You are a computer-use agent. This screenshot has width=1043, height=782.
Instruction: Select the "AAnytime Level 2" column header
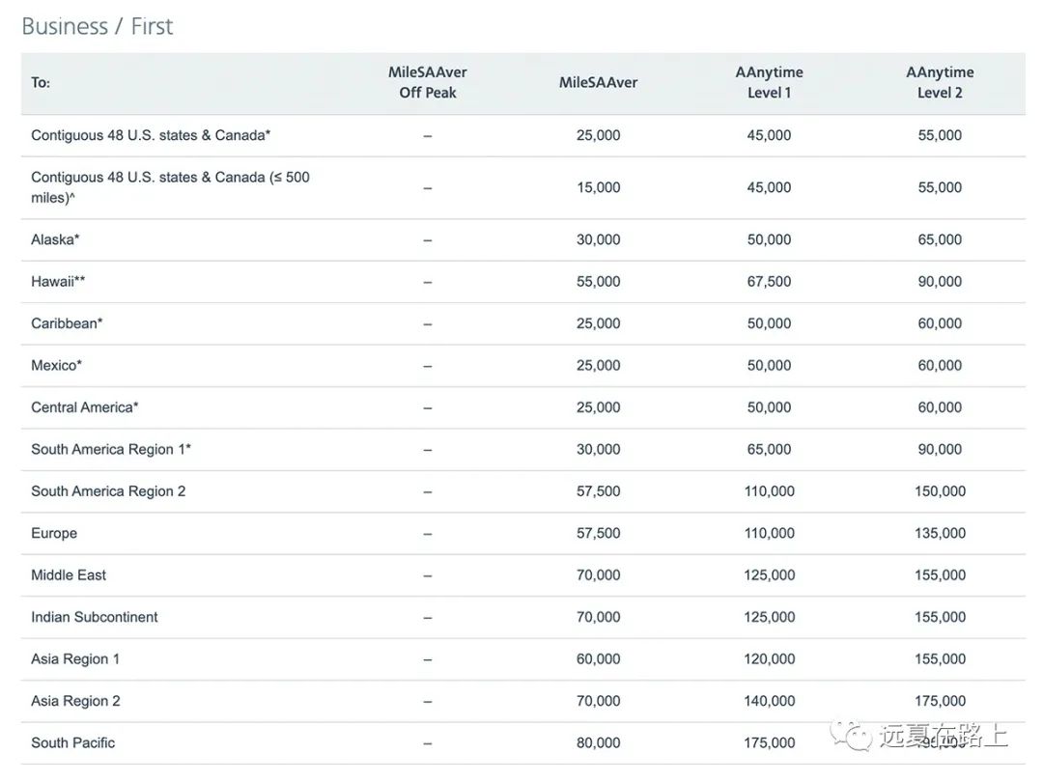(940, 82)
